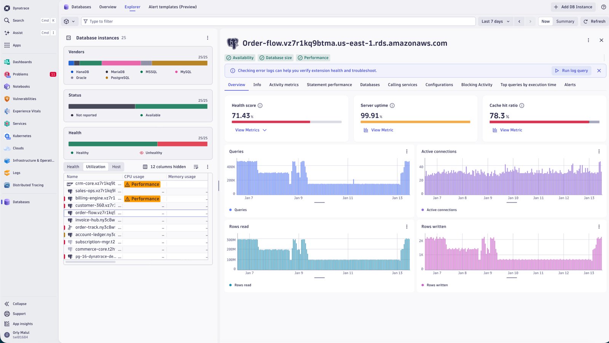Open App insights in sidebar

(23, 324)
